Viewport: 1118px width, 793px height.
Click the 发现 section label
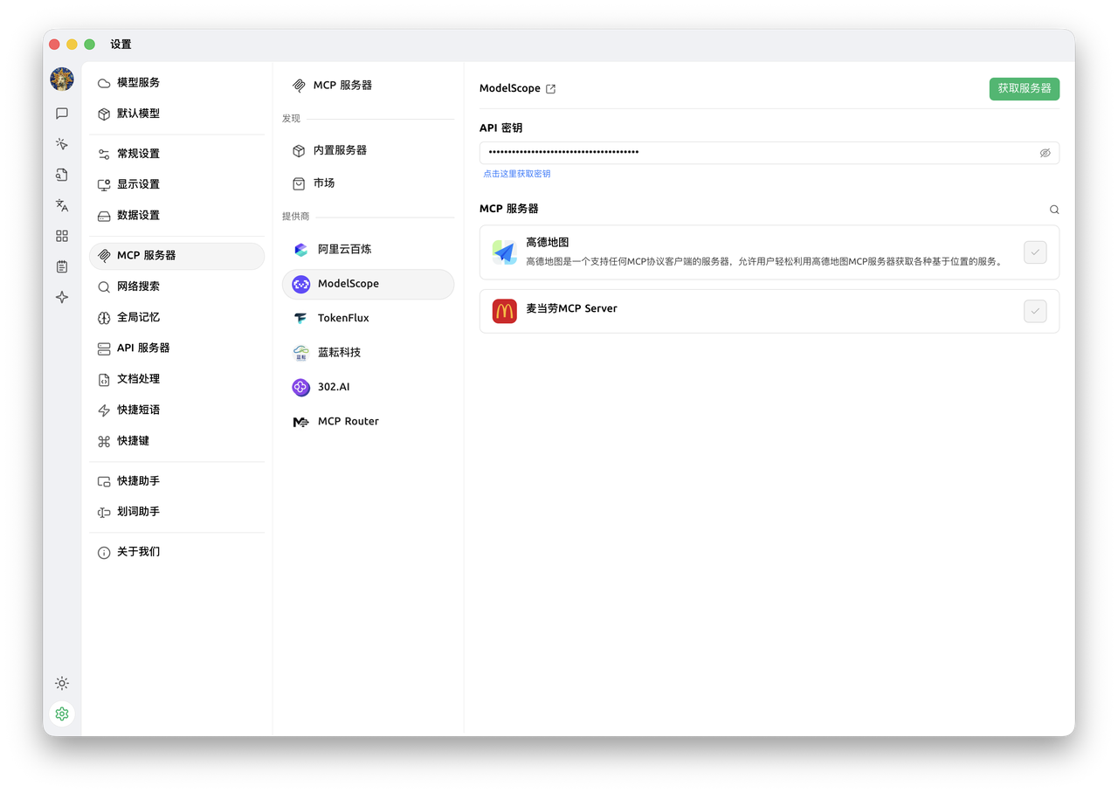[x=291, y=119]
